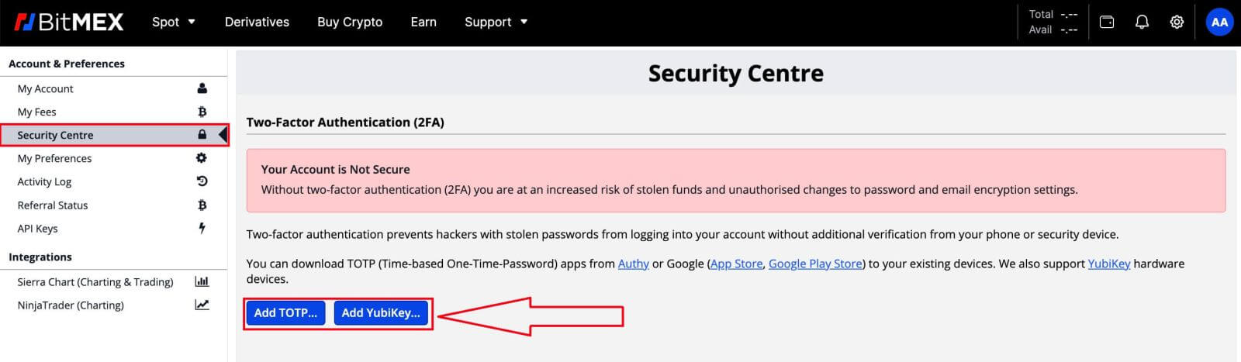
Task: Open the Derivatives menu item
Action: 257,22
